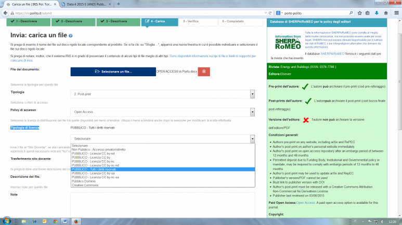The width and height of the screenshot is (402, 225).
Task: Open Google Chrome from the taskbar
Action: [x=55, y=221]
